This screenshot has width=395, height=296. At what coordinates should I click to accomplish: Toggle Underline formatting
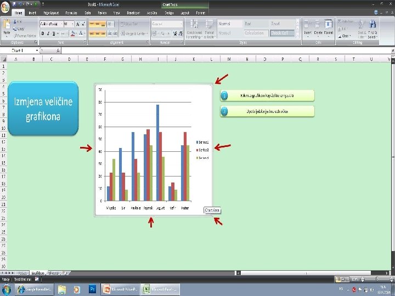tap(54, 33)
